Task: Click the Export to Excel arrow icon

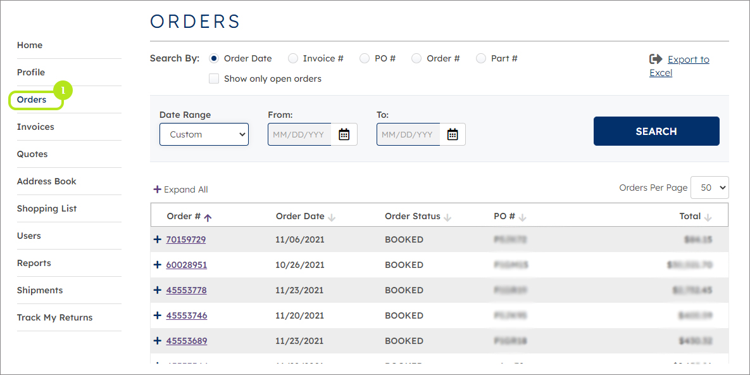Action: (x=655, y=59)
